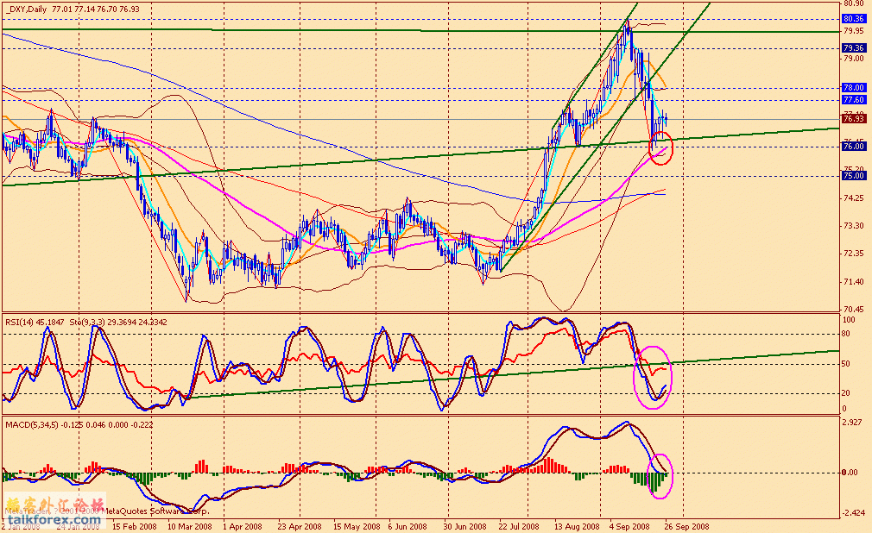Viewport: 872px width, 533px height.
Task: Click the 79.95 price axis value
Action: pos(854,31)
